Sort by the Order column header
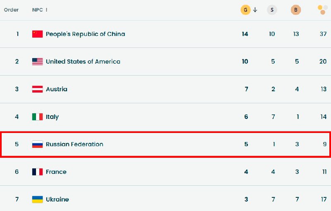This screenshot has height=211, width=331. pyautogui.click(x=11, y=10)
